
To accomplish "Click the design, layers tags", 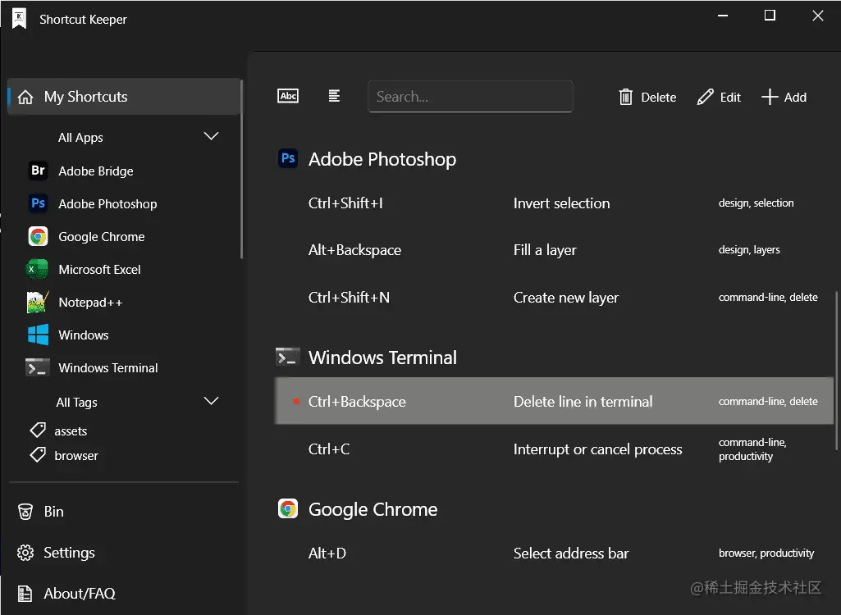I will [749, 249].
